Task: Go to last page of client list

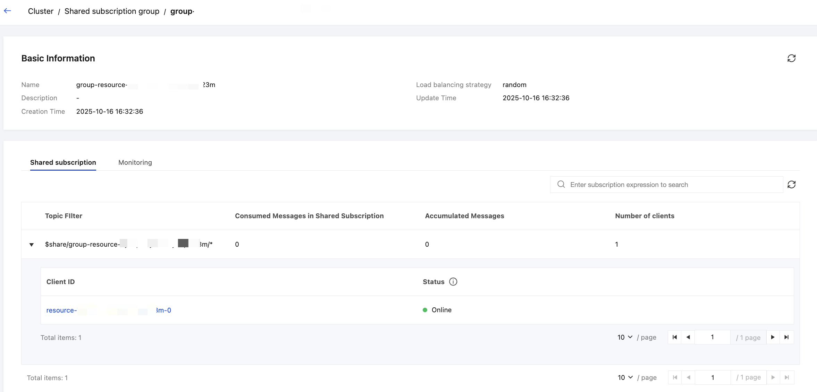Action: 786,337
